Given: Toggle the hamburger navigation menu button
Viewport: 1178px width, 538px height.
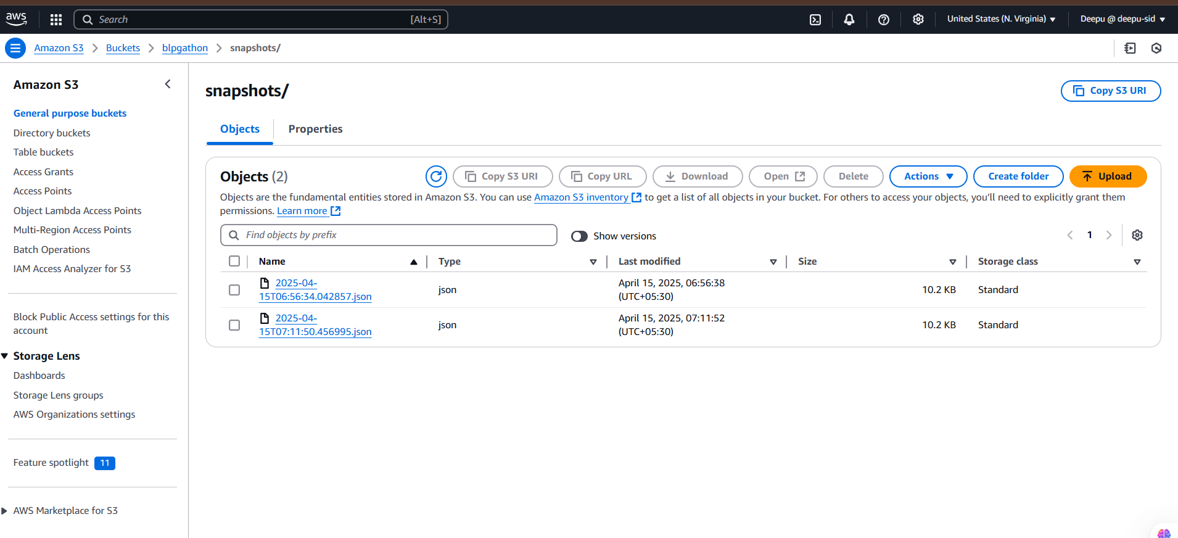Looking at the screenshot, I should (x=15, y=48).
